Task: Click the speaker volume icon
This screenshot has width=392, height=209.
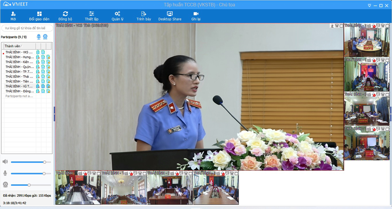Action: coord(5,162)
